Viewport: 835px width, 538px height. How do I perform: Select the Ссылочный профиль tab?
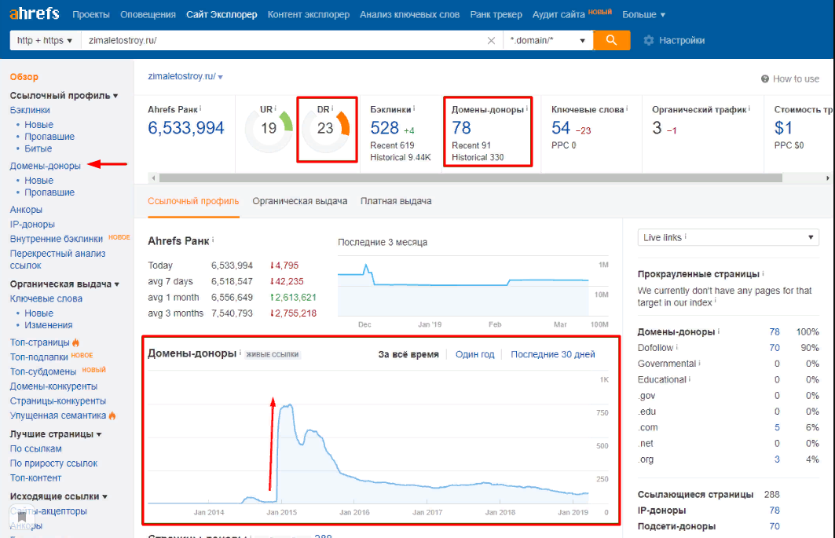[x=193, y=201]
